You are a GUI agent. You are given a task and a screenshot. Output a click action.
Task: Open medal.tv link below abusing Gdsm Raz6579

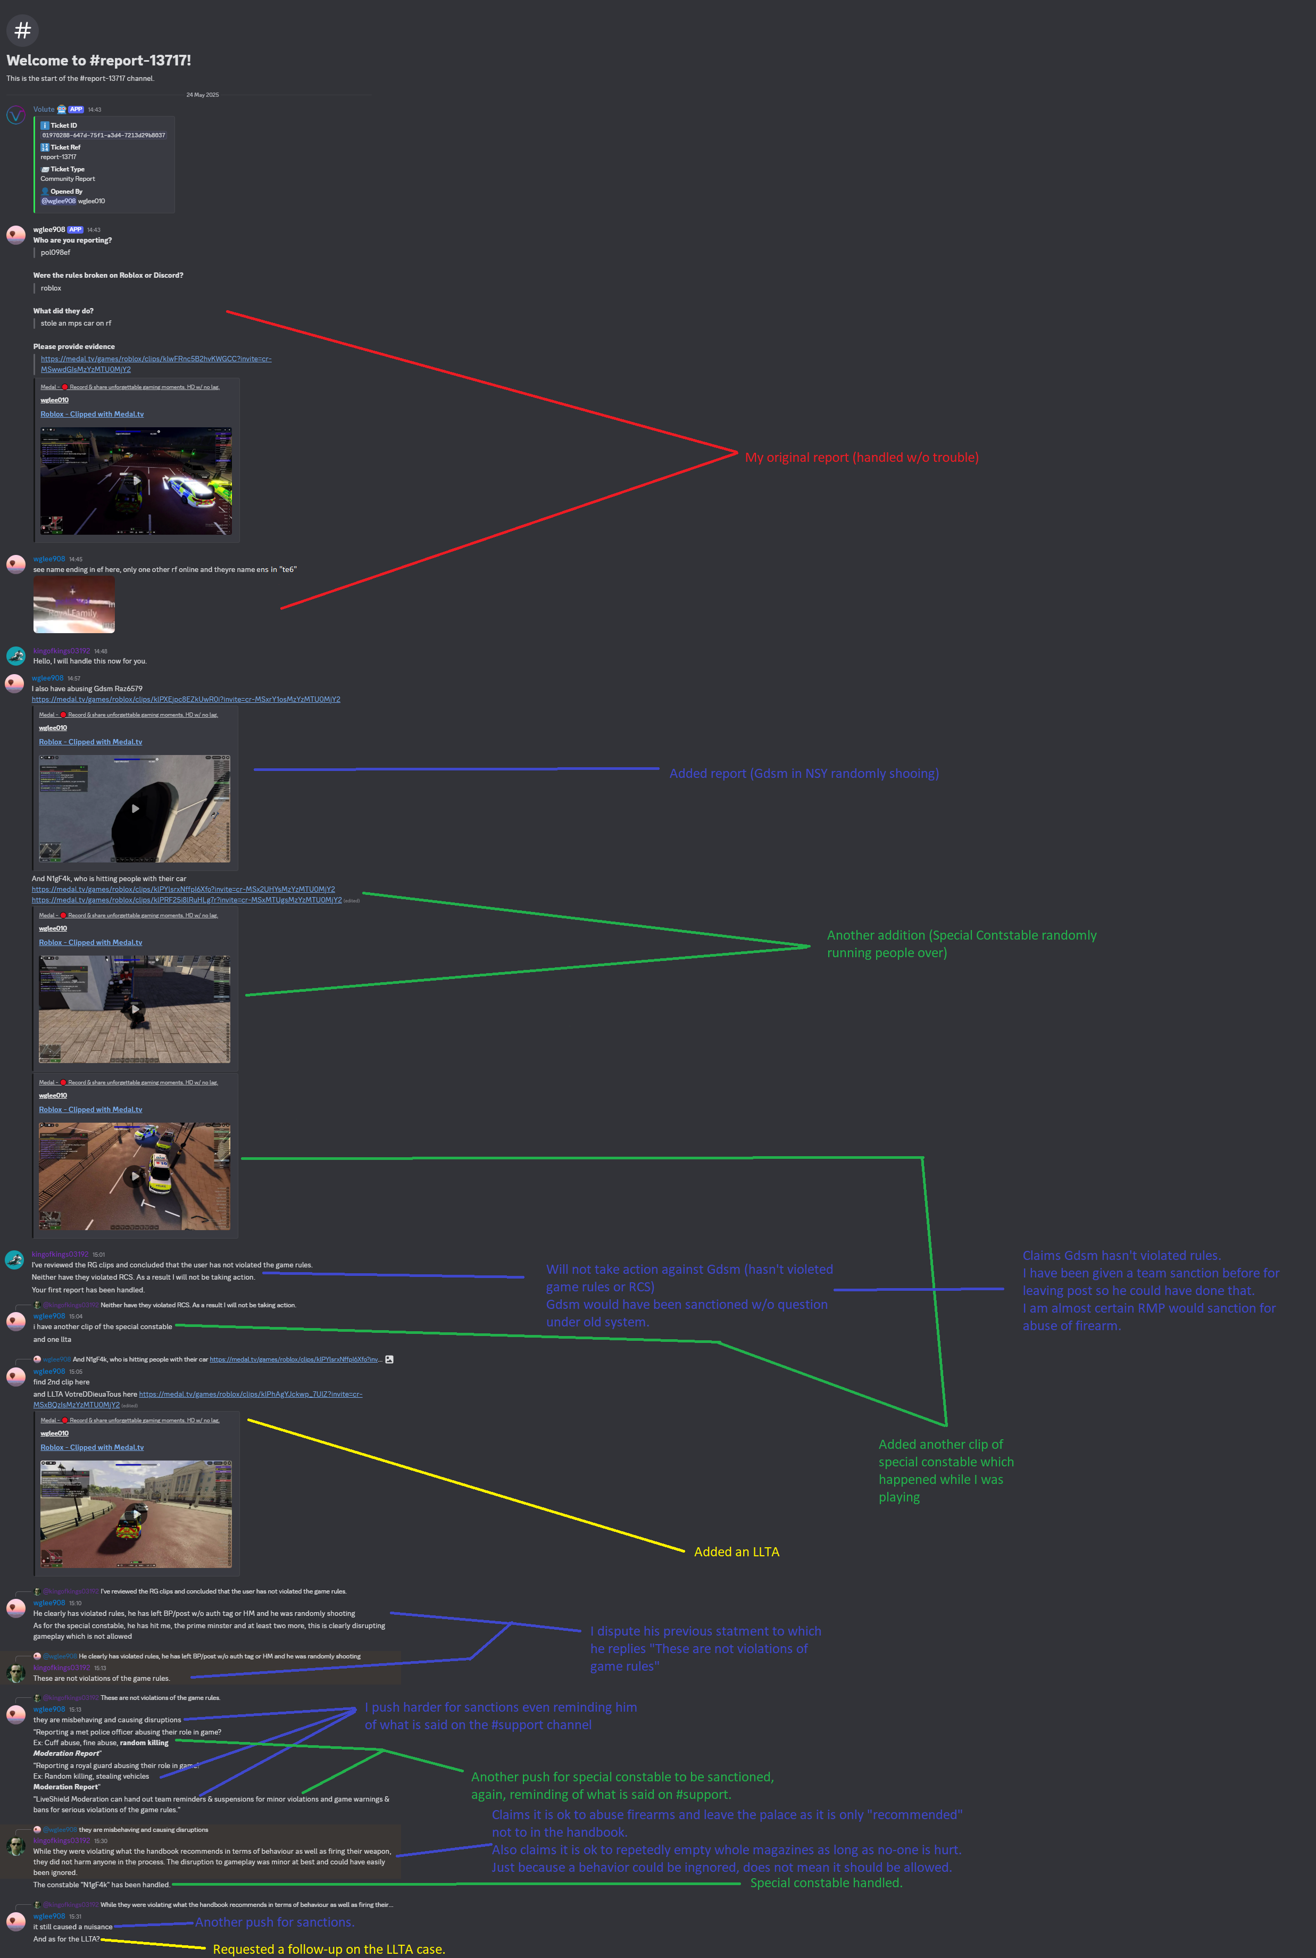[186, 699]
